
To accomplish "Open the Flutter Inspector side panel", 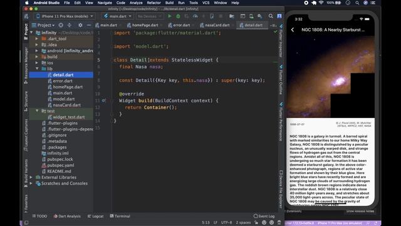I will pyautogui.click(x=281, y=41).
